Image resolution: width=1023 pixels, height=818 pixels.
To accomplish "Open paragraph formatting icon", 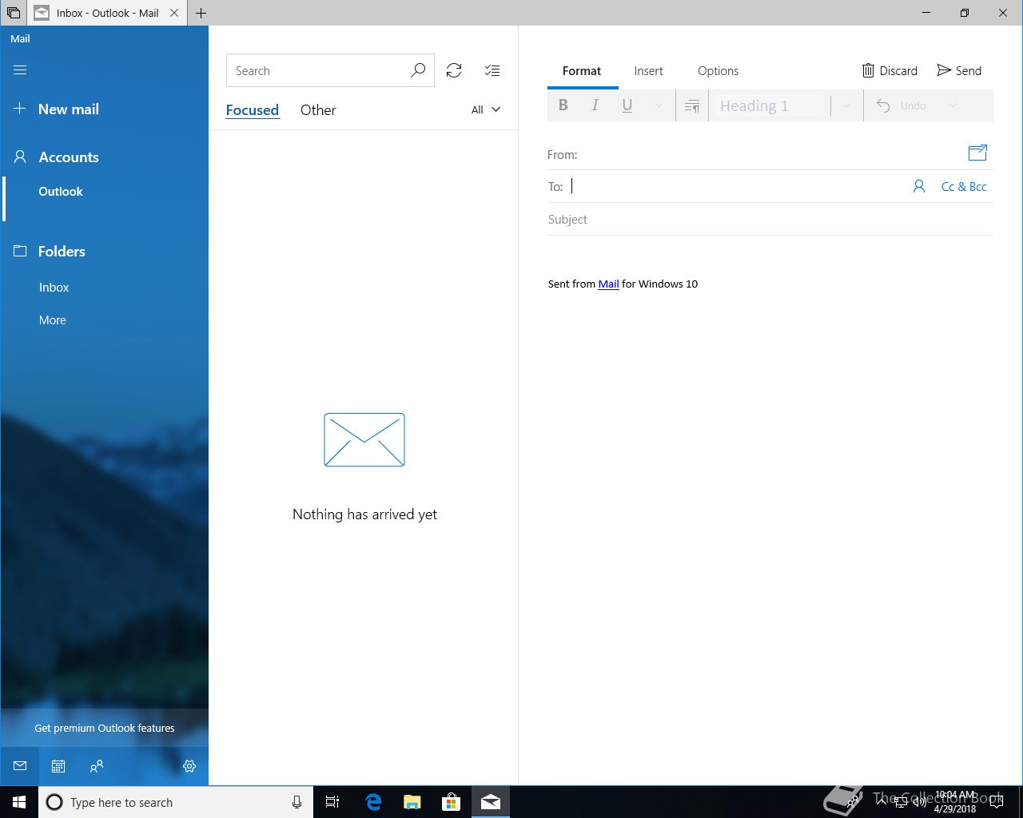I will click(692, 105).
